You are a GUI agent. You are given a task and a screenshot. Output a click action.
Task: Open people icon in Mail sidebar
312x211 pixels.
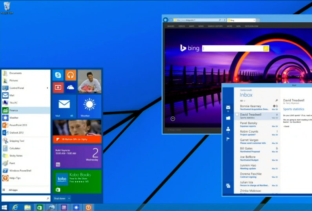point(228,129)
